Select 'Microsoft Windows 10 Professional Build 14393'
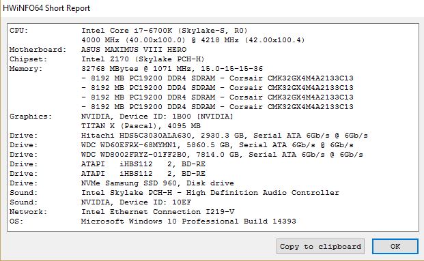Viewport: 424px width, 261px height. pos(188,221)
